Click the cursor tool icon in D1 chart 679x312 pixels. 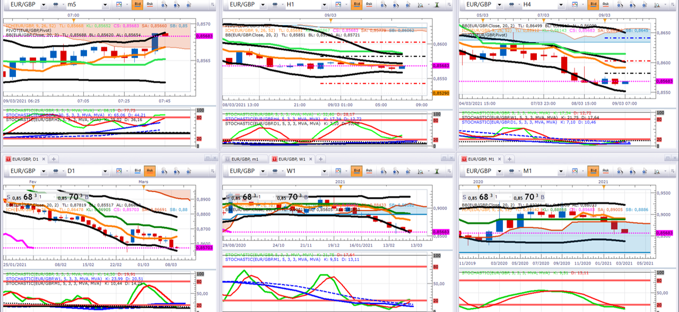(189, 171)
